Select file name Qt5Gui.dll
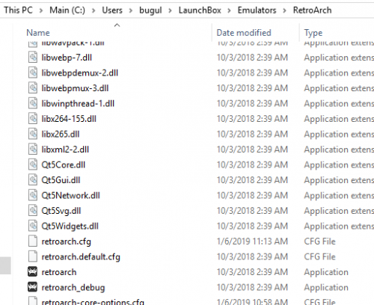Viewport: 374px width, 305px height. 61,180
